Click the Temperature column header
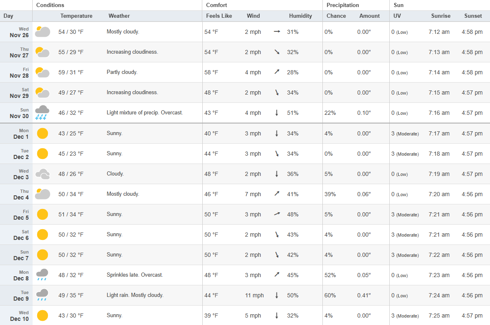 tap(76, 16)
